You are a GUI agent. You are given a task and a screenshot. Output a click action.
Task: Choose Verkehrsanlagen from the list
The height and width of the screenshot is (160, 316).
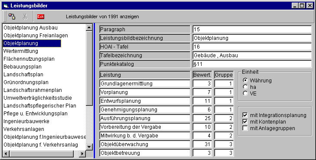[x=24, y=129]
